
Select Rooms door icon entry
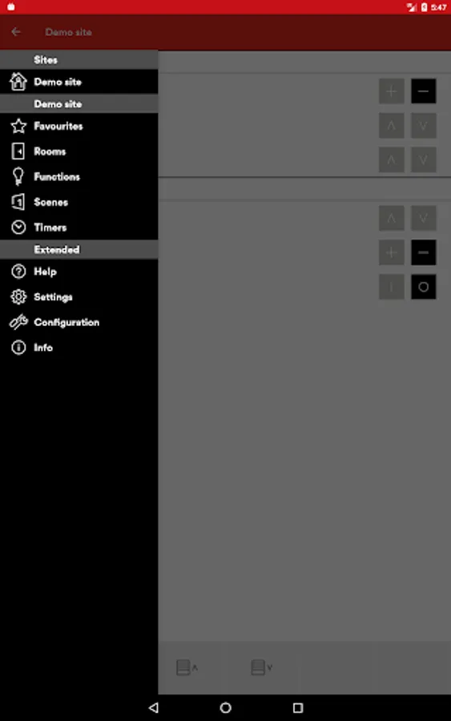(79, 151)
